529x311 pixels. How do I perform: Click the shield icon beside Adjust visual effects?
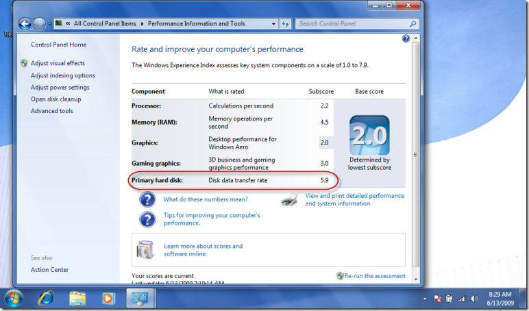(24, 63)
